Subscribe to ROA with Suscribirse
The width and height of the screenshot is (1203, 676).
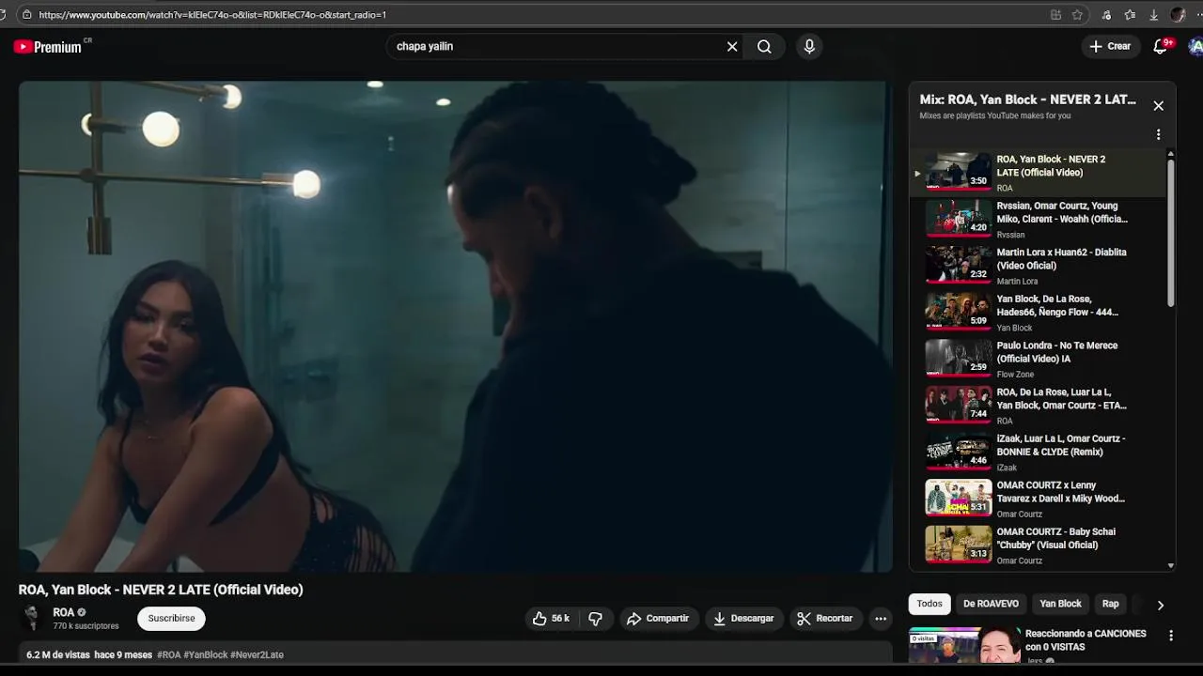[171, 618]
